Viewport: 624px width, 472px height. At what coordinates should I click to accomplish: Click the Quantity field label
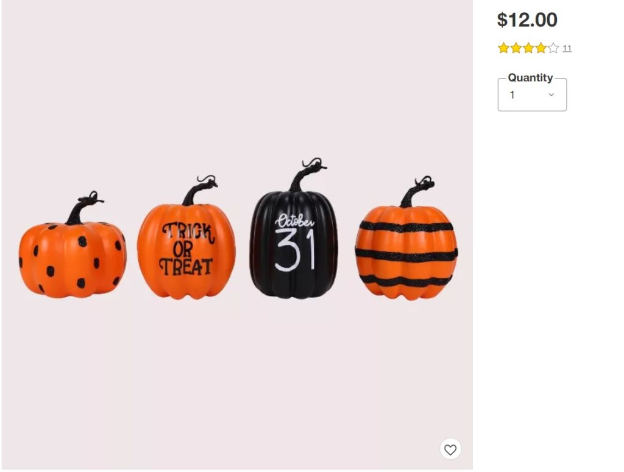coord(530,77)
